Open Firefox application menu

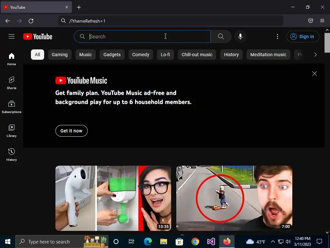tap(322, 21)
